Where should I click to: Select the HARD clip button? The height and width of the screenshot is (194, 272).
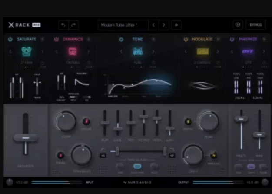pos(263,167)
